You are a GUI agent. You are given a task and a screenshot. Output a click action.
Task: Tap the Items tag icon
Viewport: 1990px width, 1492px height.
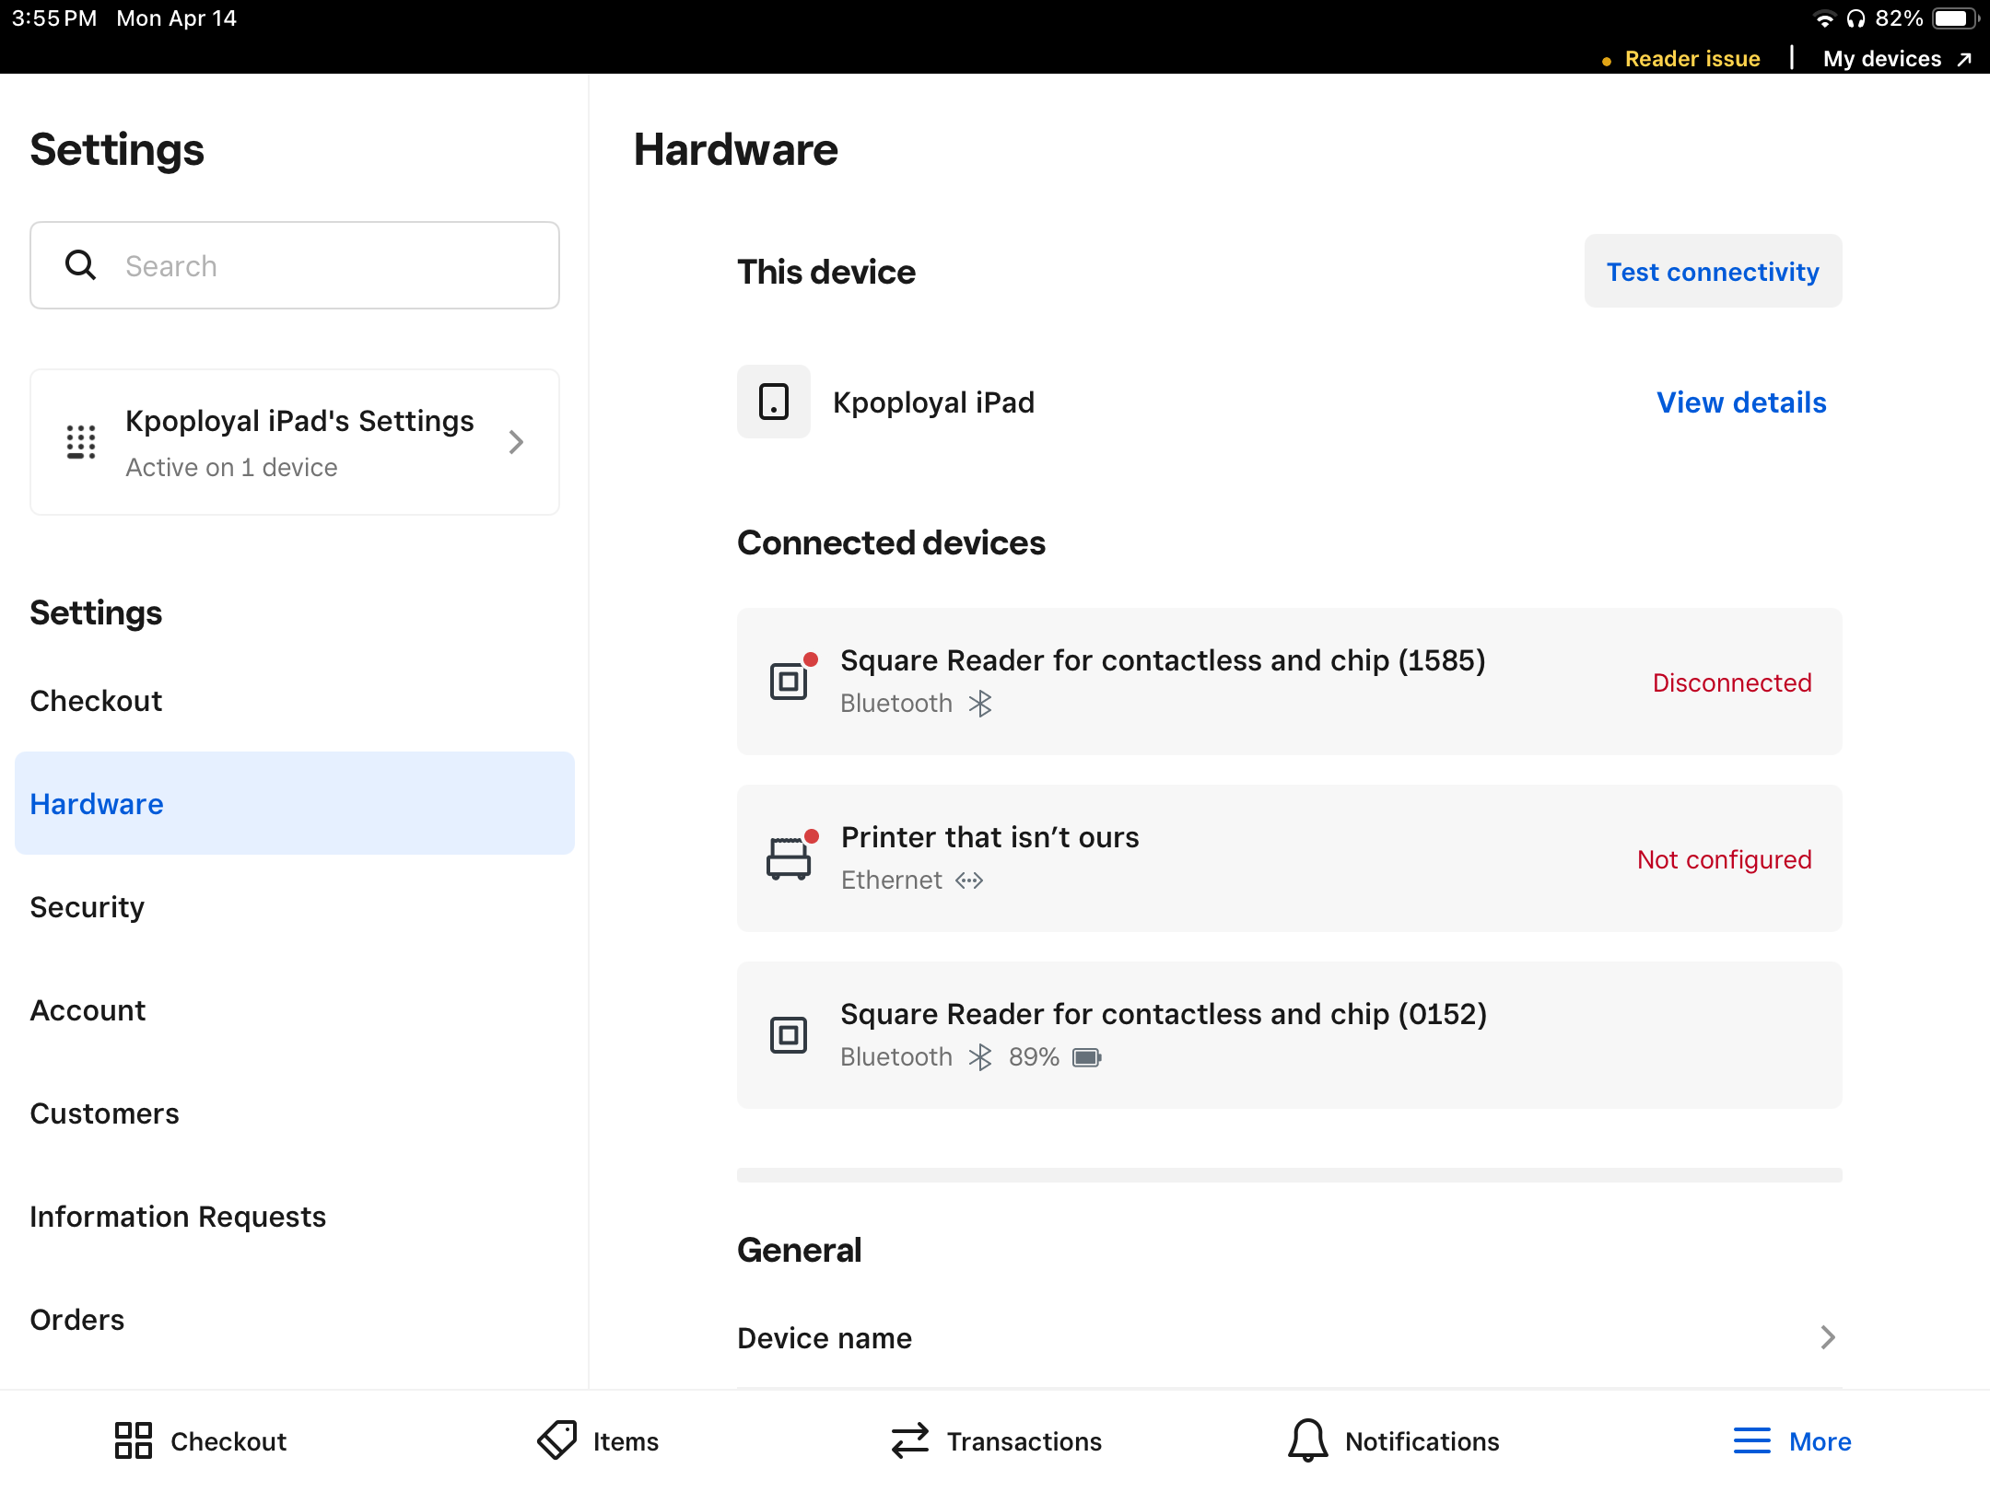557,1440
